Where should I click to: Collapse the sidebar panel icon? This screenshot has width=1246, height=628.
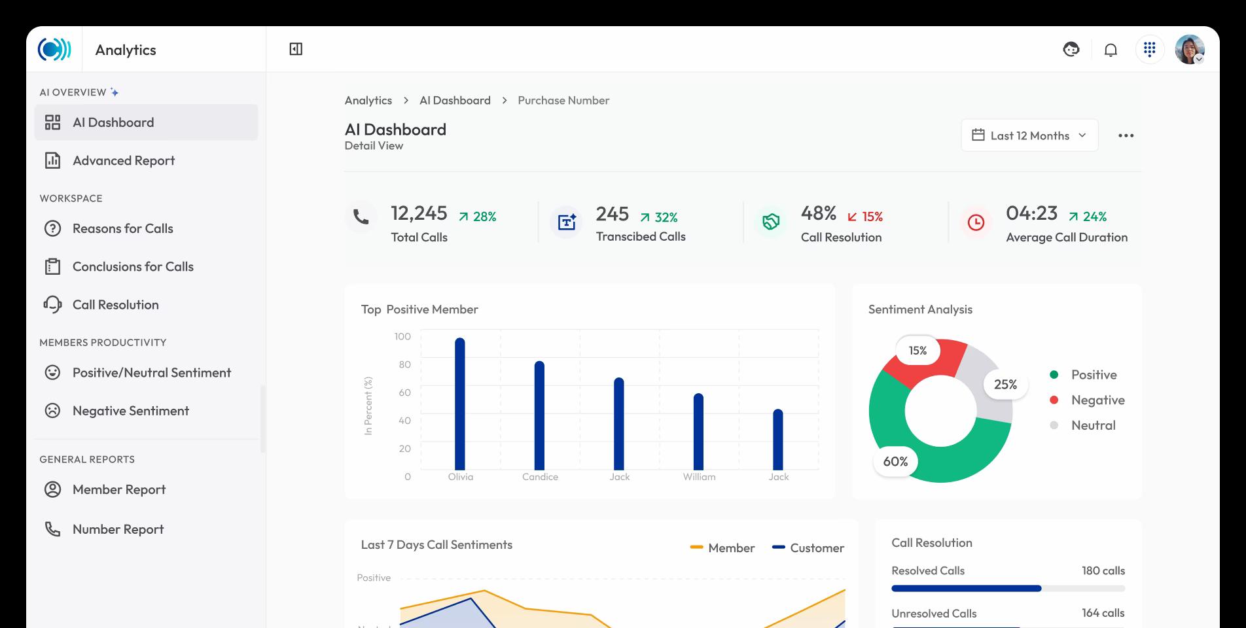pos(296,49)
